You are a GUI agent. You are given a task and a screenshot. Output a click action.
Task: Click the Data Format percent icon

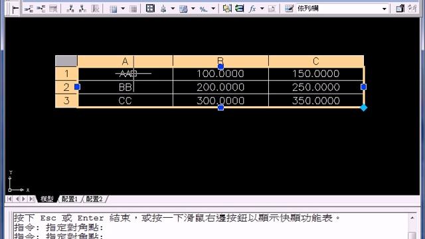pyautogui.click(x=203, y=9)
